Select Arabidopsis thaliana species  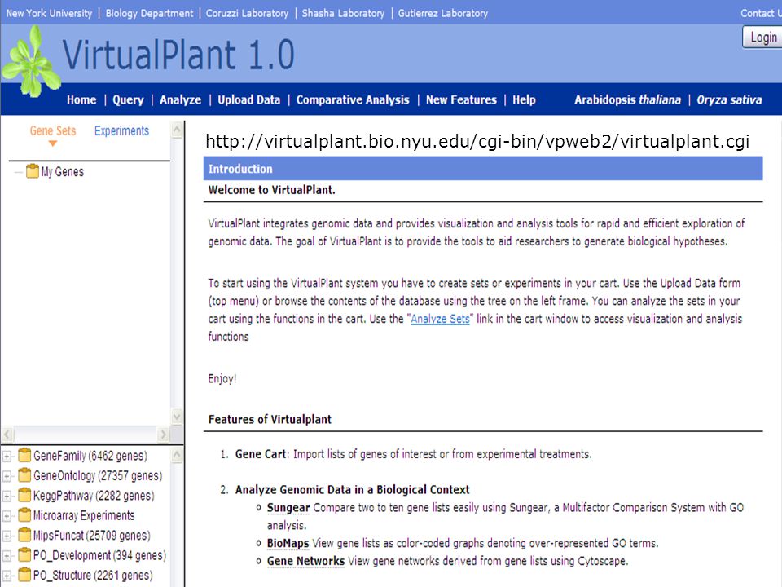click(x=627, y=99)
